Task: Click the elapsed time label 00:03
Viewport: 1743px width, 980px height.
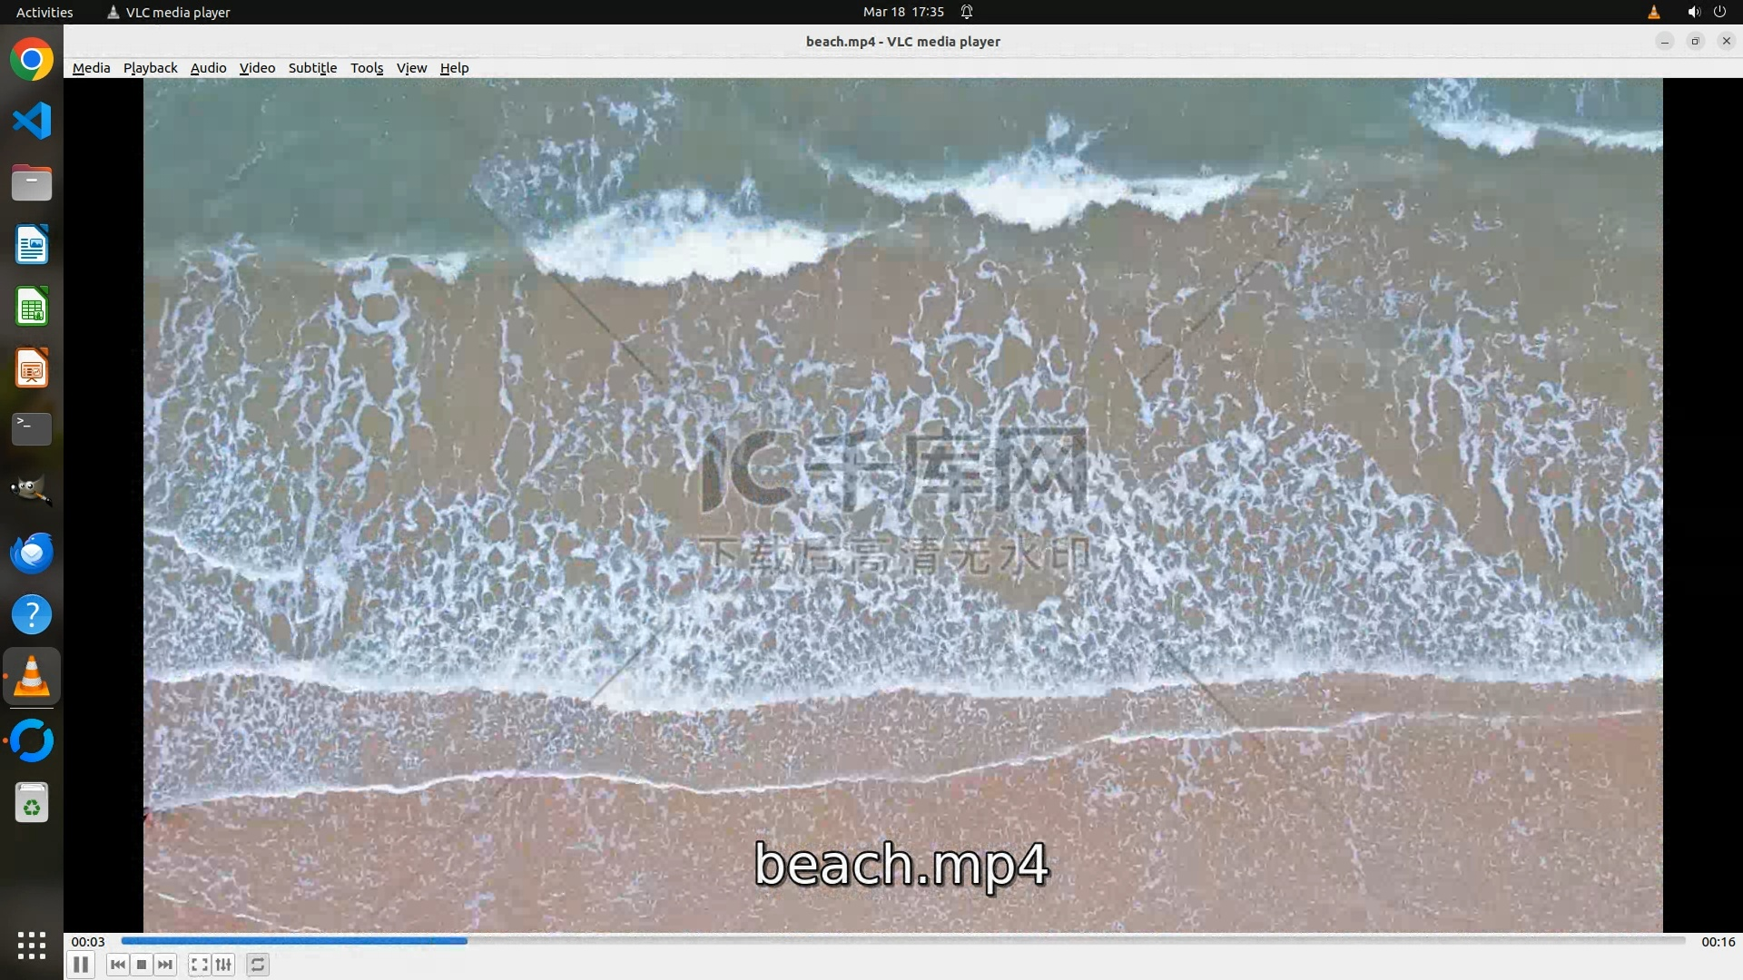Action: tap(88, 942)
